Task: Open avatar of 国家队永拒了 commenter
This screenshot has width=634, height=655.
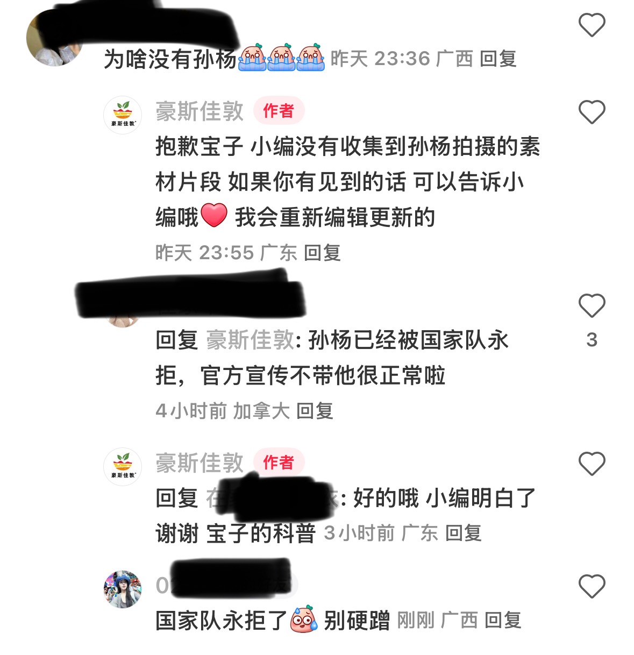Action: pos(123,589)
